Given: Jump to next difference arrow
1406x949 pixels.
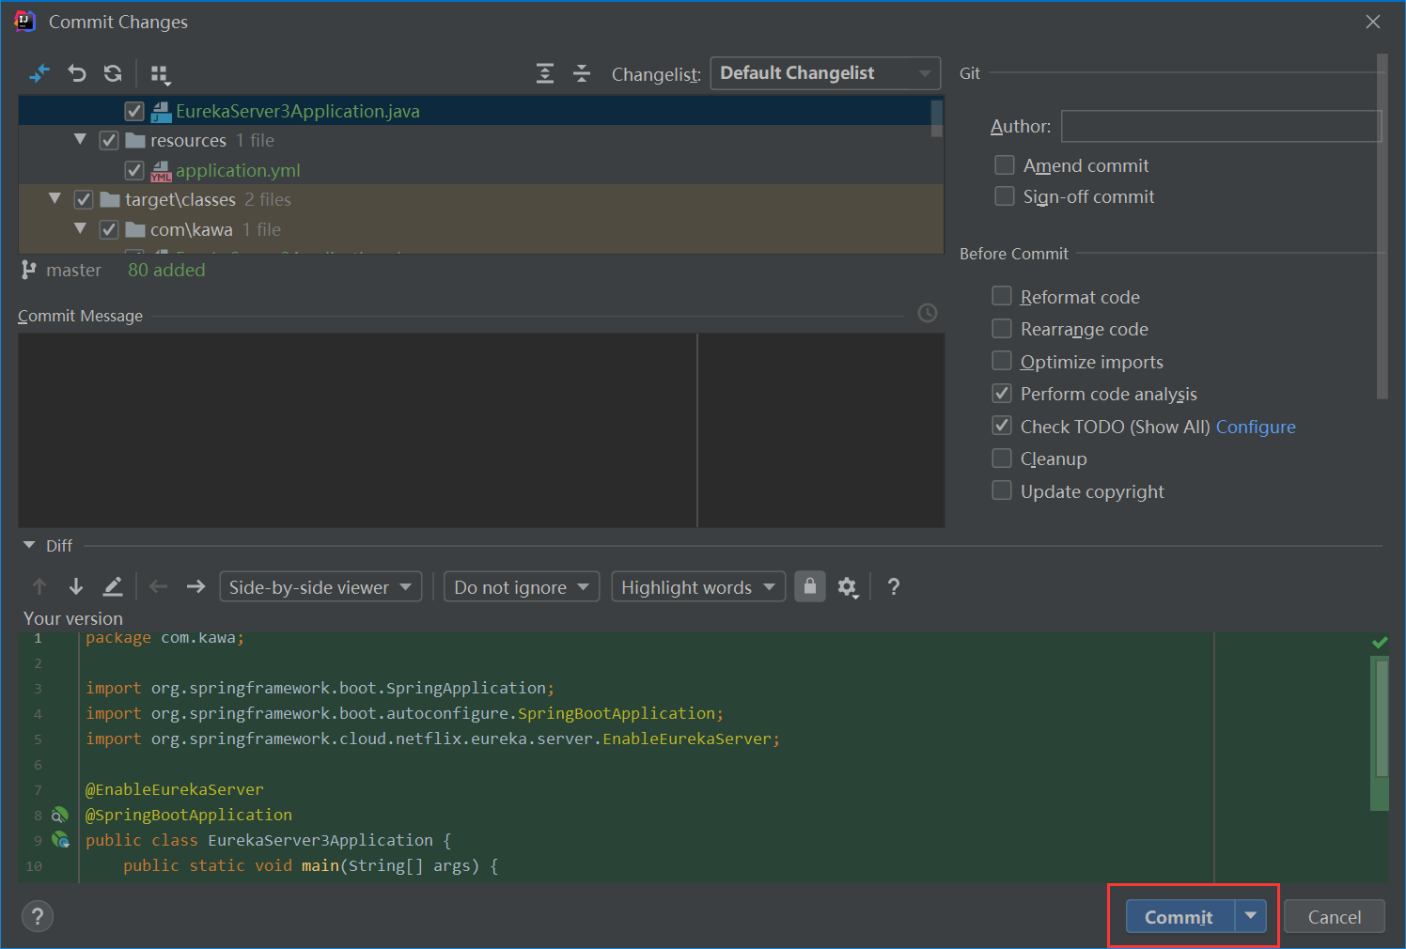Looking at the screenshot, I should coord(76,587).
